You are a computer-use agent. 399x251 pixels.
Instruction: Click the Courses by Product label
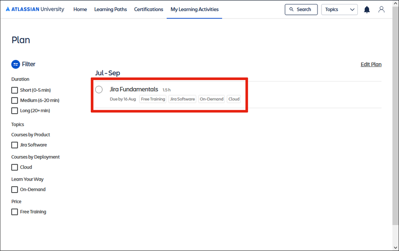[30, 135]
